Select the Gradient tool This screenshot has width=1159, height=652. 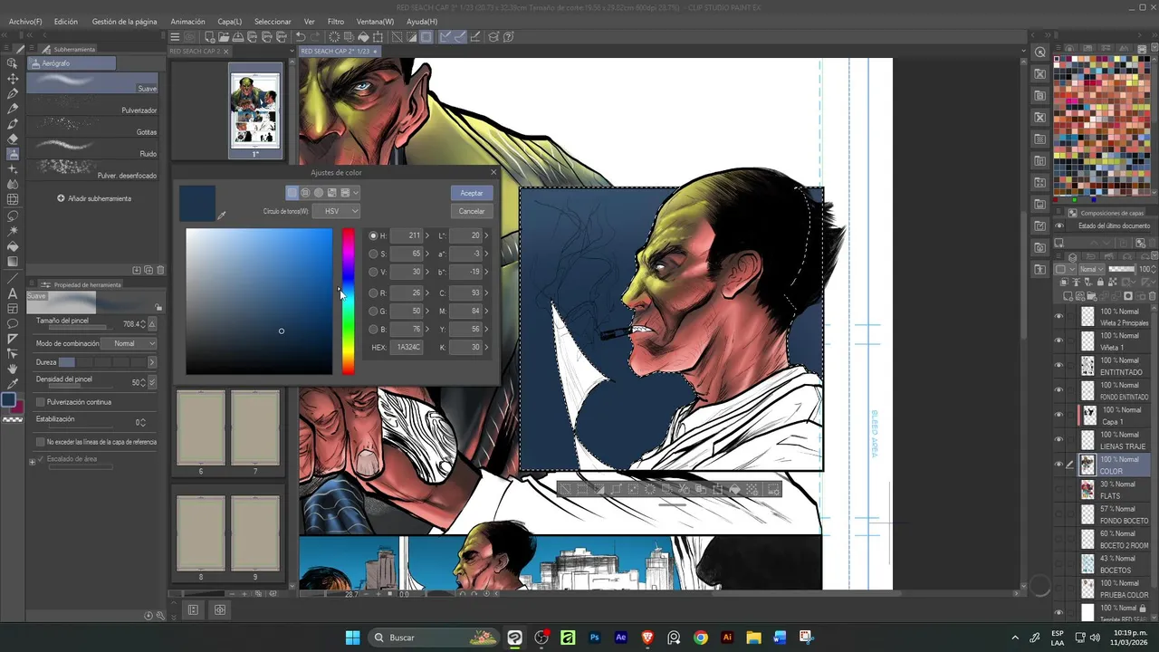[13, 262]
